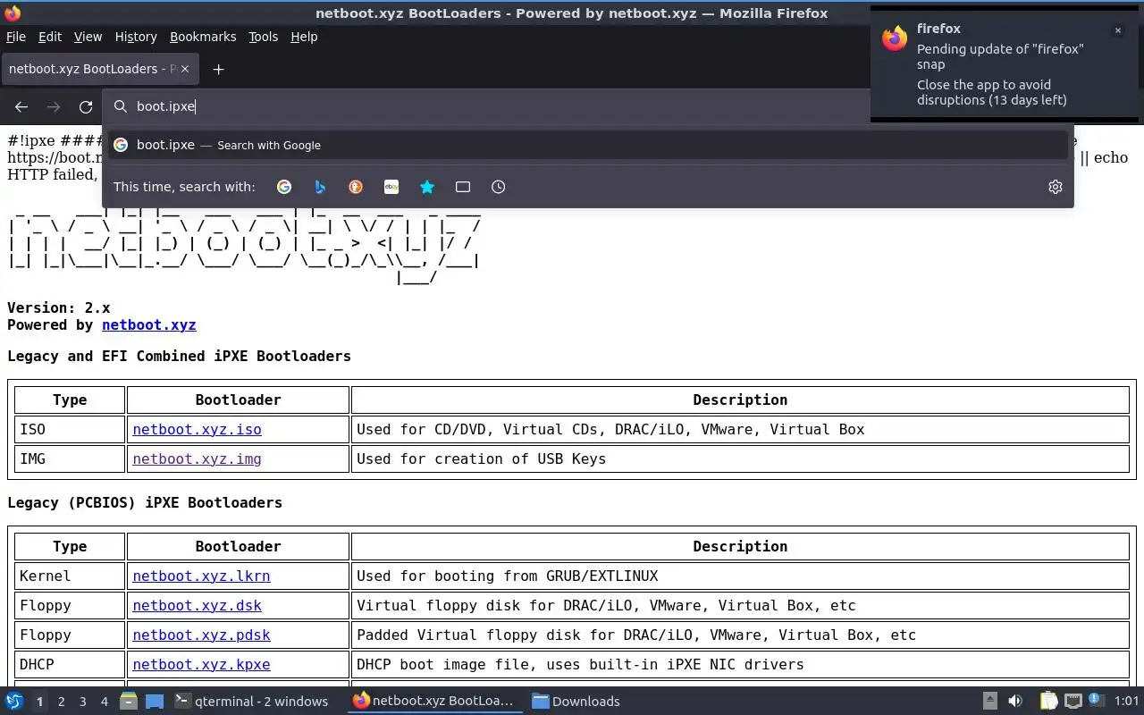Select the 'boot.ipxe — Search with Google' suggestion

[588, 145]
